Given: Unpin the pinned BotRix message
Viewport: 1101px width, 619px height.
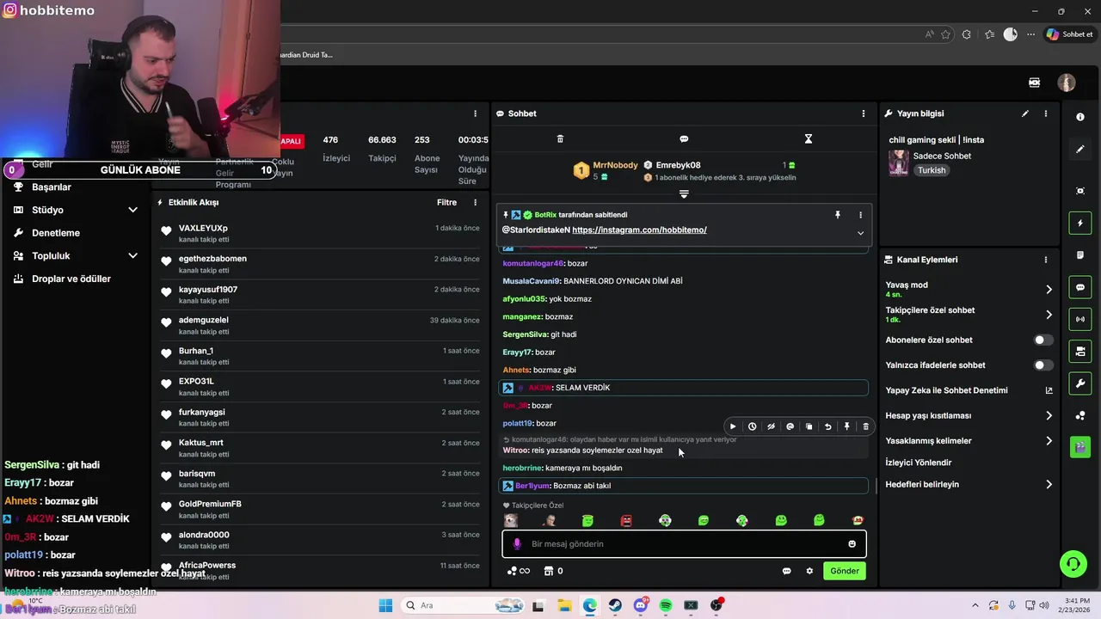Looking at the screenshot, I should tap(838, 215).
